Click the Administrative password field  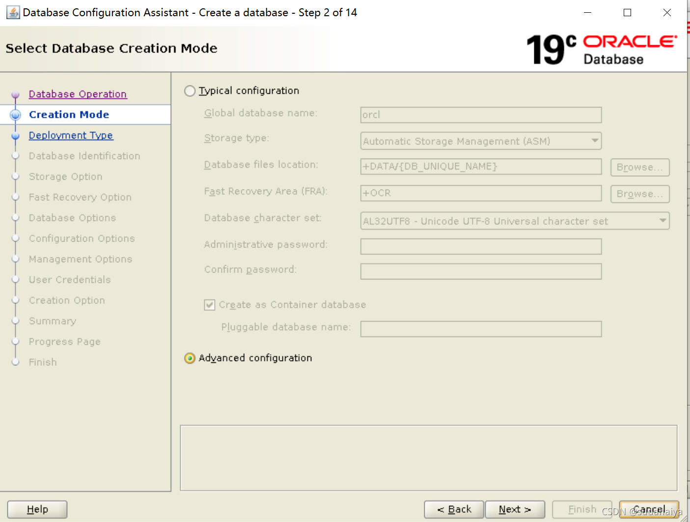(x=481, y=247)
